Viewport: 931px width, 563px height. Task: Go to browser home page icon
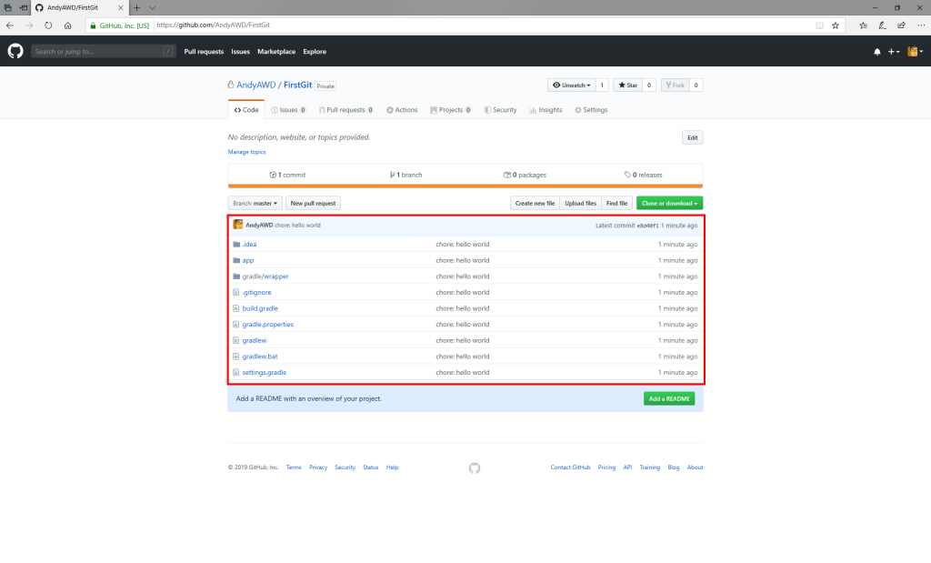[x=67, y=25]
